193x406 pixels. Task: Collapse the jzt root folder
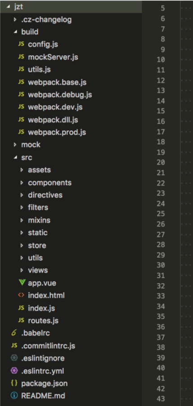click(8, 7)
